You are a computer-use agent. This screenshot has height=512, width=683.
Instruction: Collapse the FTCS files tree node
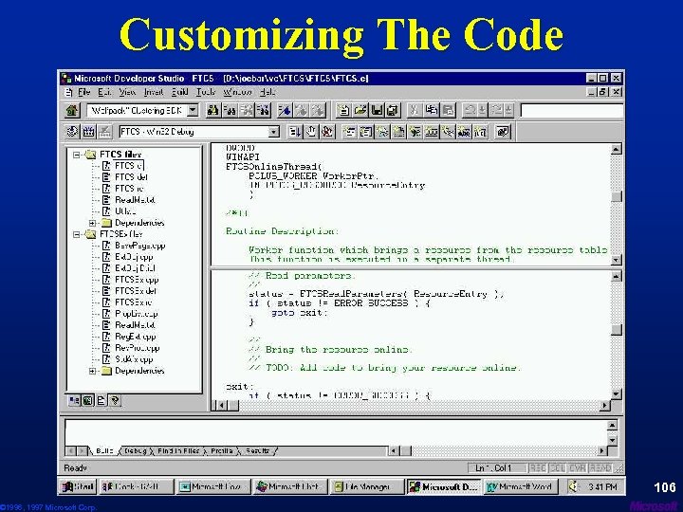(x=77, y=155)
